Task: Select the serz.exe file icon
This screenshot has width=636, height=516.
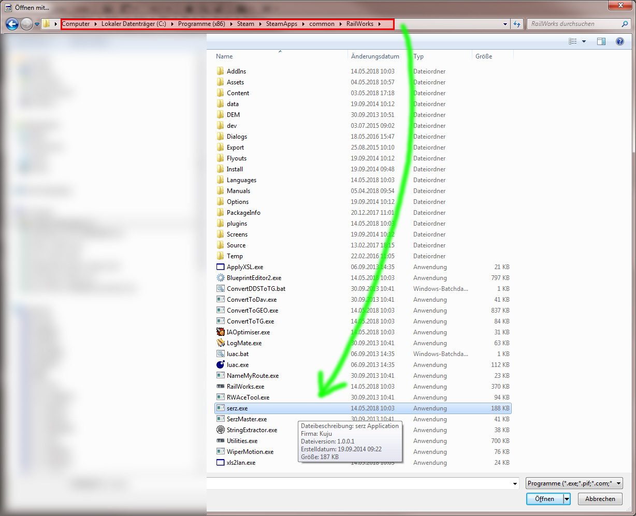Action: click(x=220, y=408)
